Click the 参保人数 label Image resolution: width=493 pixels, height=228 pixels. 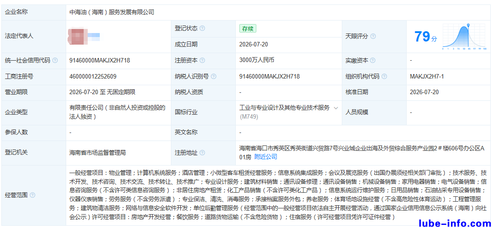[17, 133]
